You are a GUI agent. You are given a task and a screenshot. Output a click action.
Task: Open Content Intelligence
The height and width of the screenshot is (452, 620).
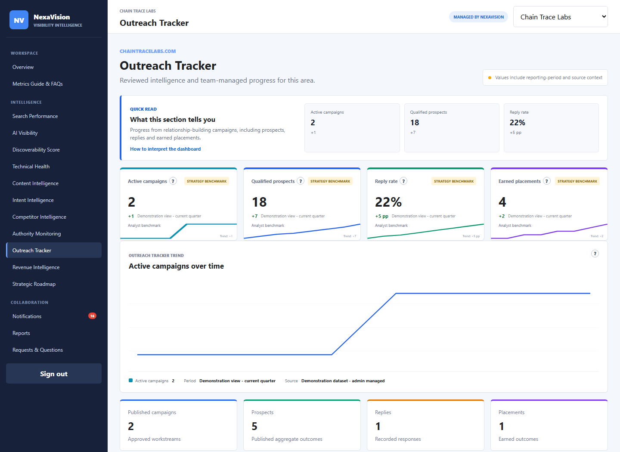click(x=54, y=183)
